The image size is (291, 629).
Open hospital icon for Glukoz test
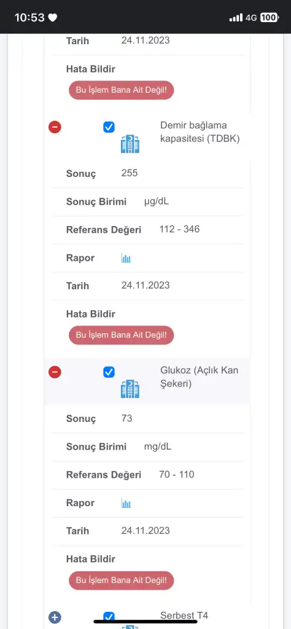click(x=130, y=389)
